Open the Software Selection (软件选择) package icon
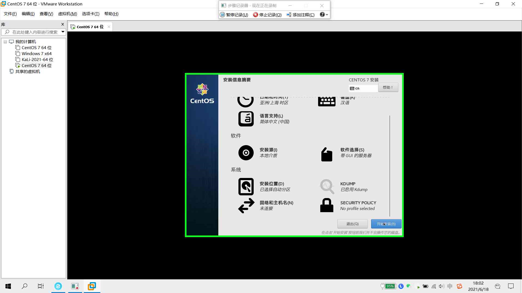The width and height of the screenshot is (522, 293). click(327, 154)
